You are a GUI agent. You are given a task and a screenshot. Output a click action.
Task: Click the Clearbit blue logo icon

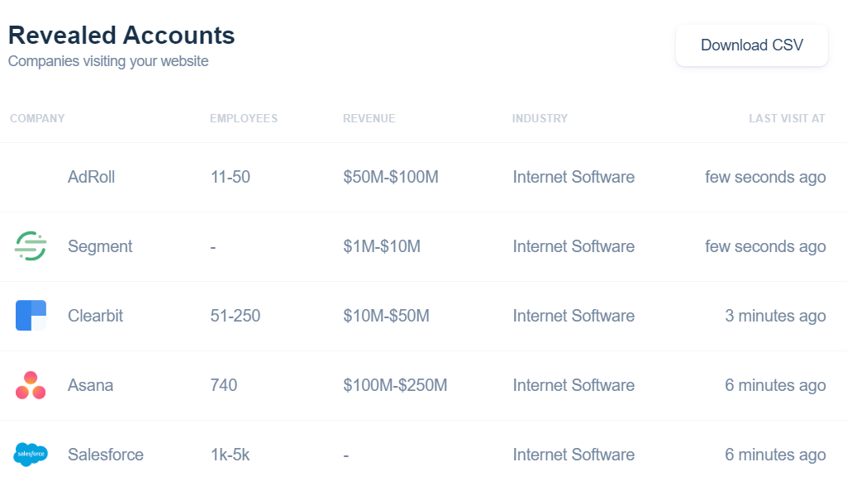(31, 315)
